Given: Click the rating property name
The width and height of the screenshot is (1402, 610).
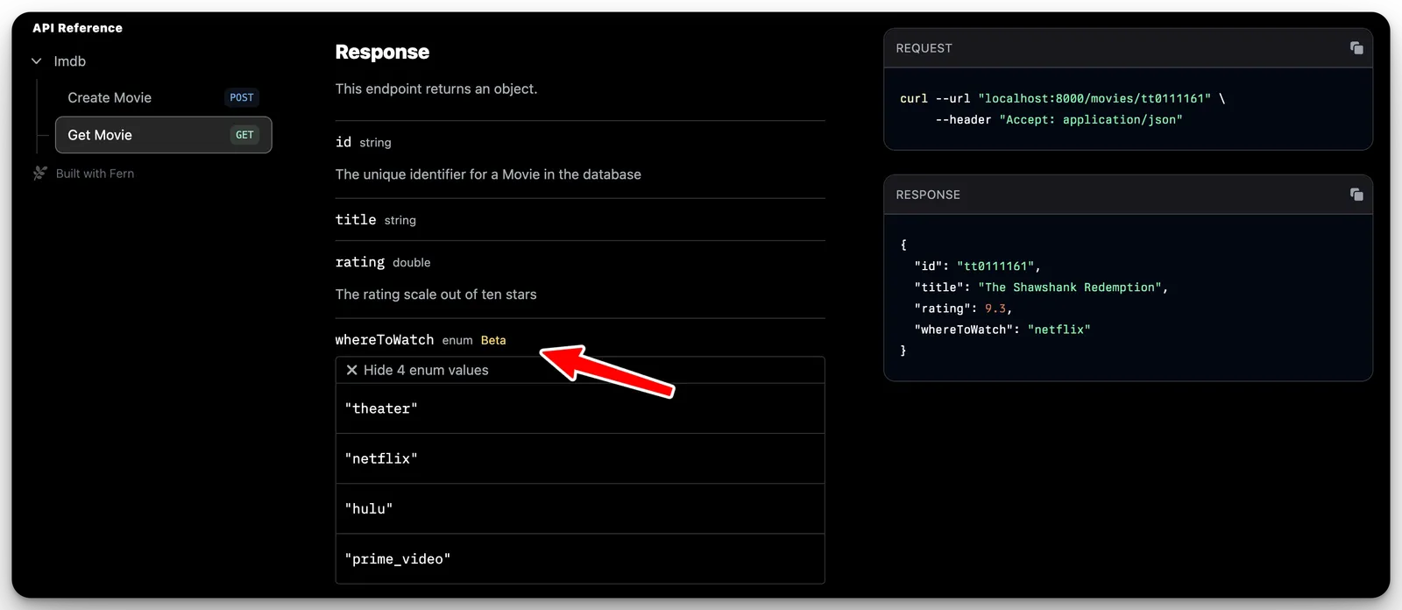Looking at the screenshot, I should pos(360,262).
